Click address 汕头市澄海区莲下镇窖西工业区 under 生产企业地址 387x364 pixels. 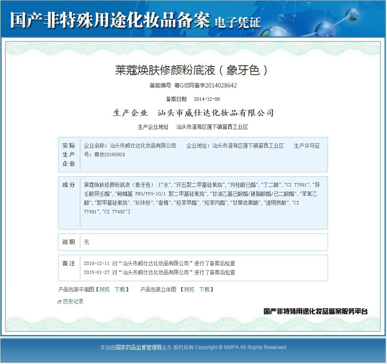(x=212, y=127)
